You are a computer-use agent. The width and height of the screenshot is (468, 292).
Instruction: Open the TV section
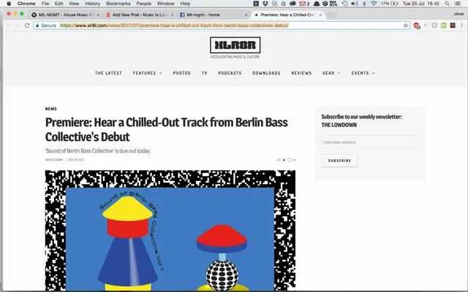coord(204,73)
